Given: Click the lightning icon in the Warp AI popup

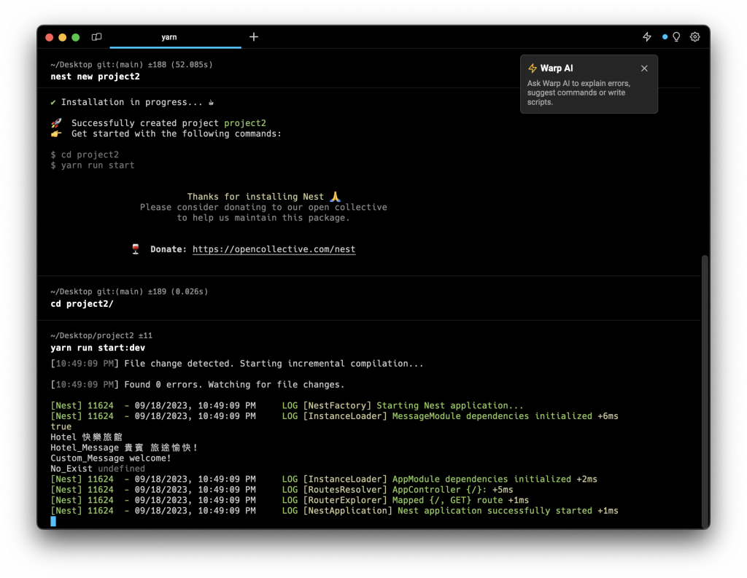Looking at the screenshot, I should pos(532,68).
